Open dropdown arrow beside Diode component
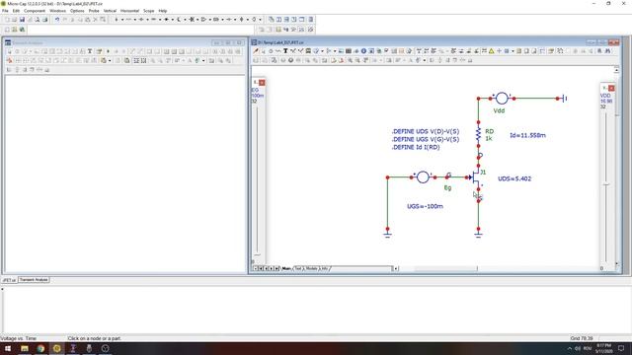This screenshot has height=355, width=632. [x=173, y=20]
